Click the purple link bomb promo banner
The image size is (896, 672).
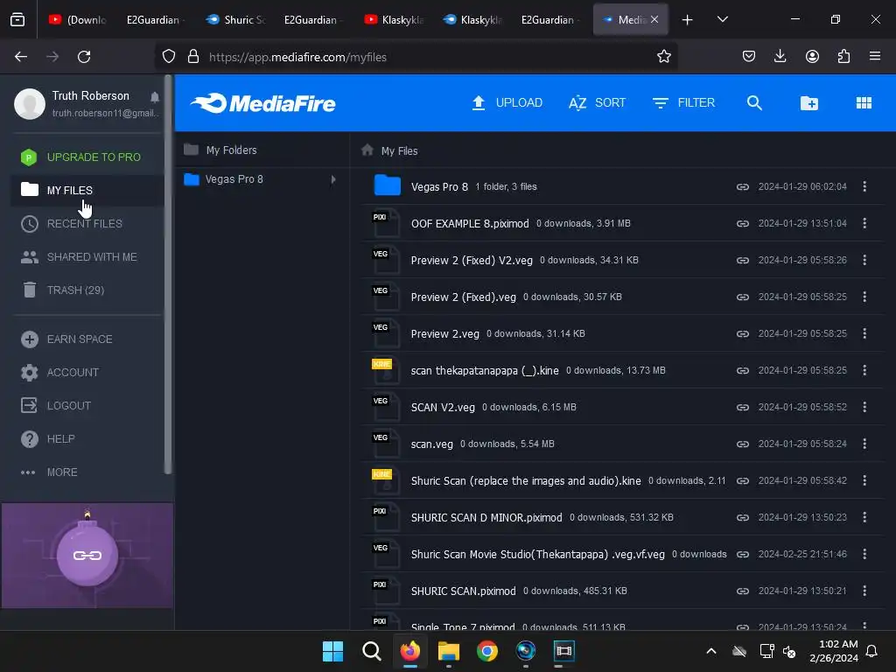[x=87, y=556]
